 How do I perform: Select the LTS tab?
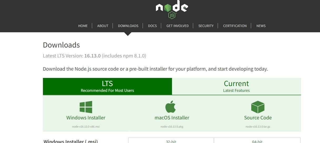pos(107,86)
